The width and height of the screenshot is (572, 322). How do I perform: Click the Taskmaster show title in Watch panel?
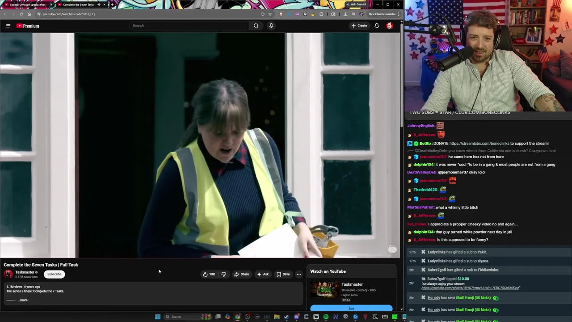tap(352, 284)
